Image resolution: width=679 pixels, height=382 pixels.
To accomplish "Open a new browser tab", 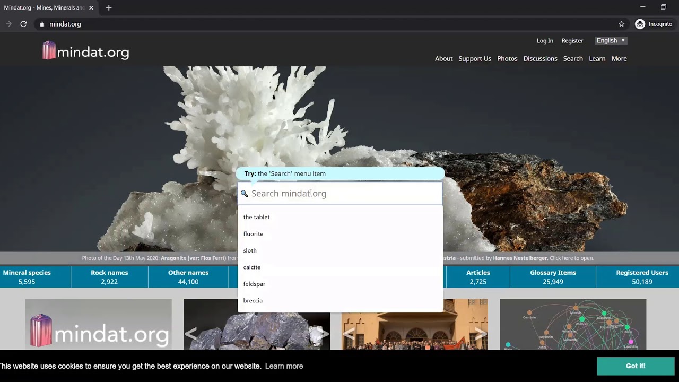I will click(x=109, y=8).
